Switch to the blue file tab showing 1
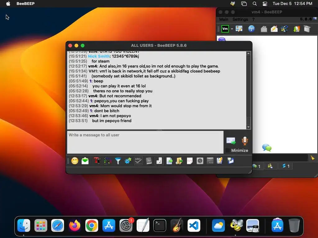 (x=286, y=166)
